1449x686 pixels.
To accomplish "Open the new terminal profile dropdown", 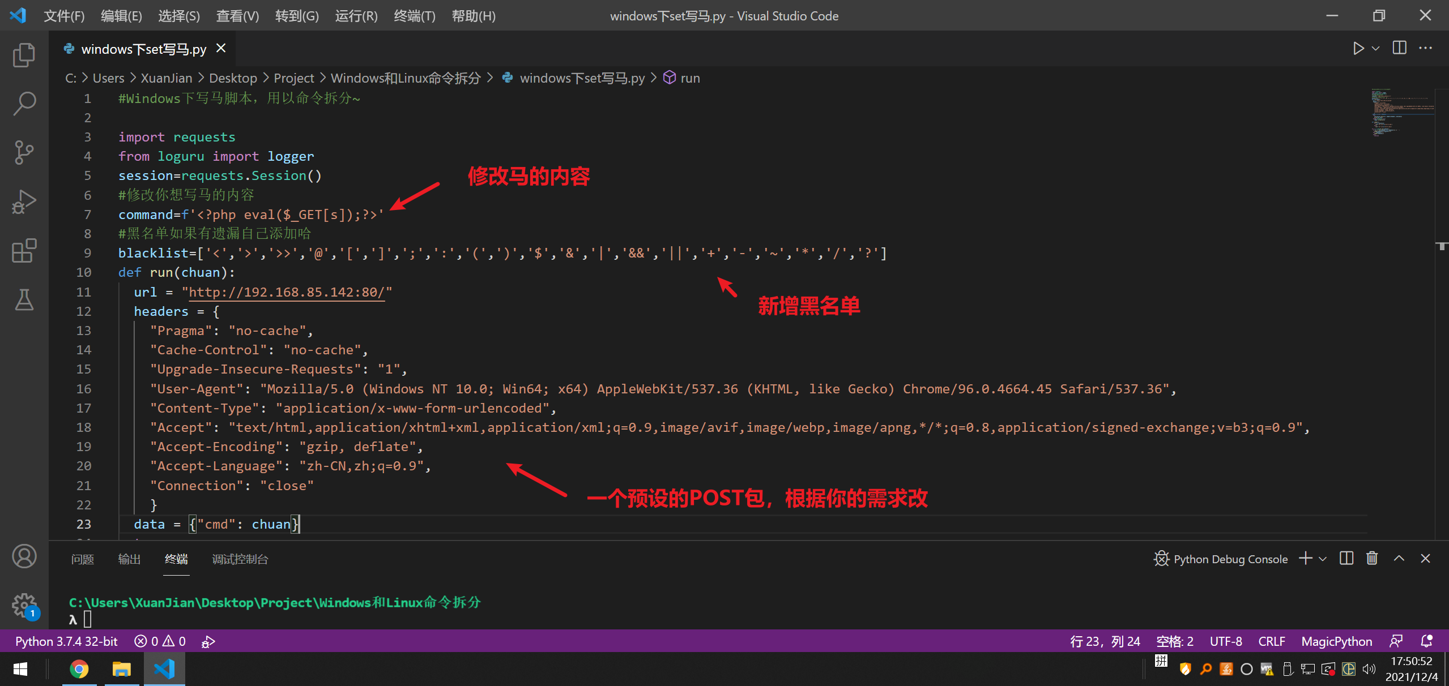I will click(1323, 559).
